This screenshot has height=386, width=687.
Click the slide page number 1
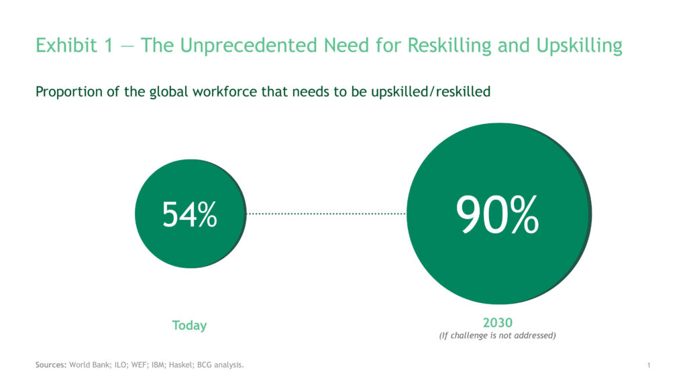point(649,365)
